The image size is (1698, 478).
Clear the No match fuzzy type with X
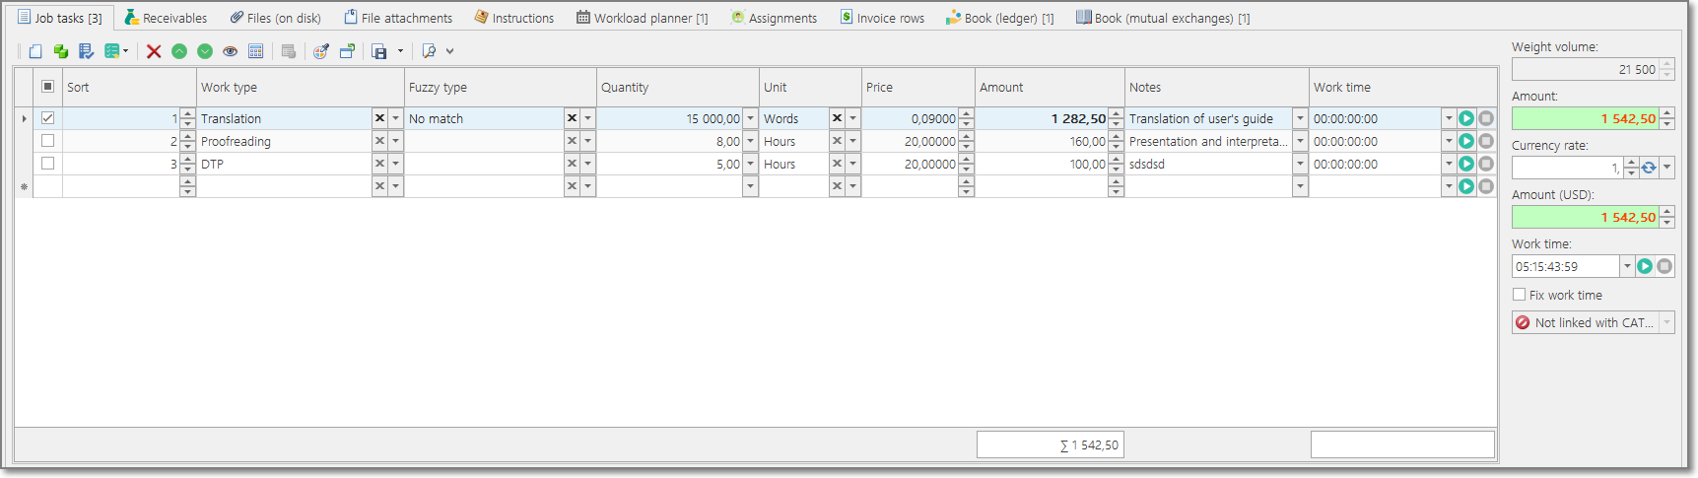pyautogui.click(x=572, y=118)
